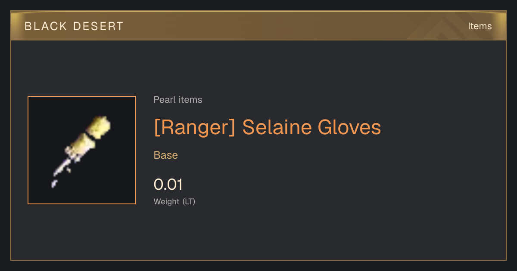This screenshot has height=271, width=517.
Task: Click the gold header banner bar
Action: [258, 26]
